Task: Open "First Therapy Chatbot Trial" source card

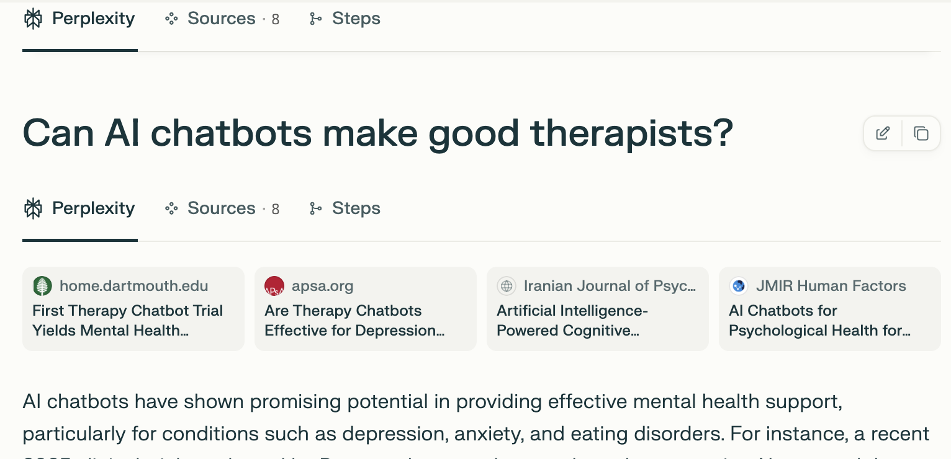Action: (x=133, y=320)
